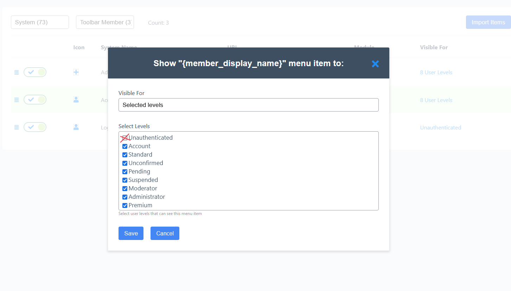The image size is (511, 291).
Task: Close the menu item visibility dialog
Action: pos(375,64)
